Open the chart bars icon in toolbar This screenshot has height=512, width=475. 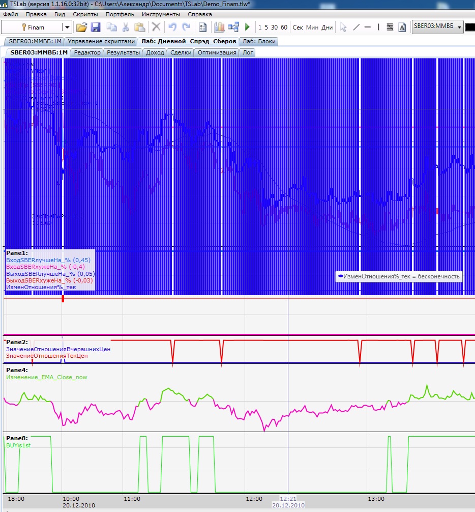[x=220, y=27]
